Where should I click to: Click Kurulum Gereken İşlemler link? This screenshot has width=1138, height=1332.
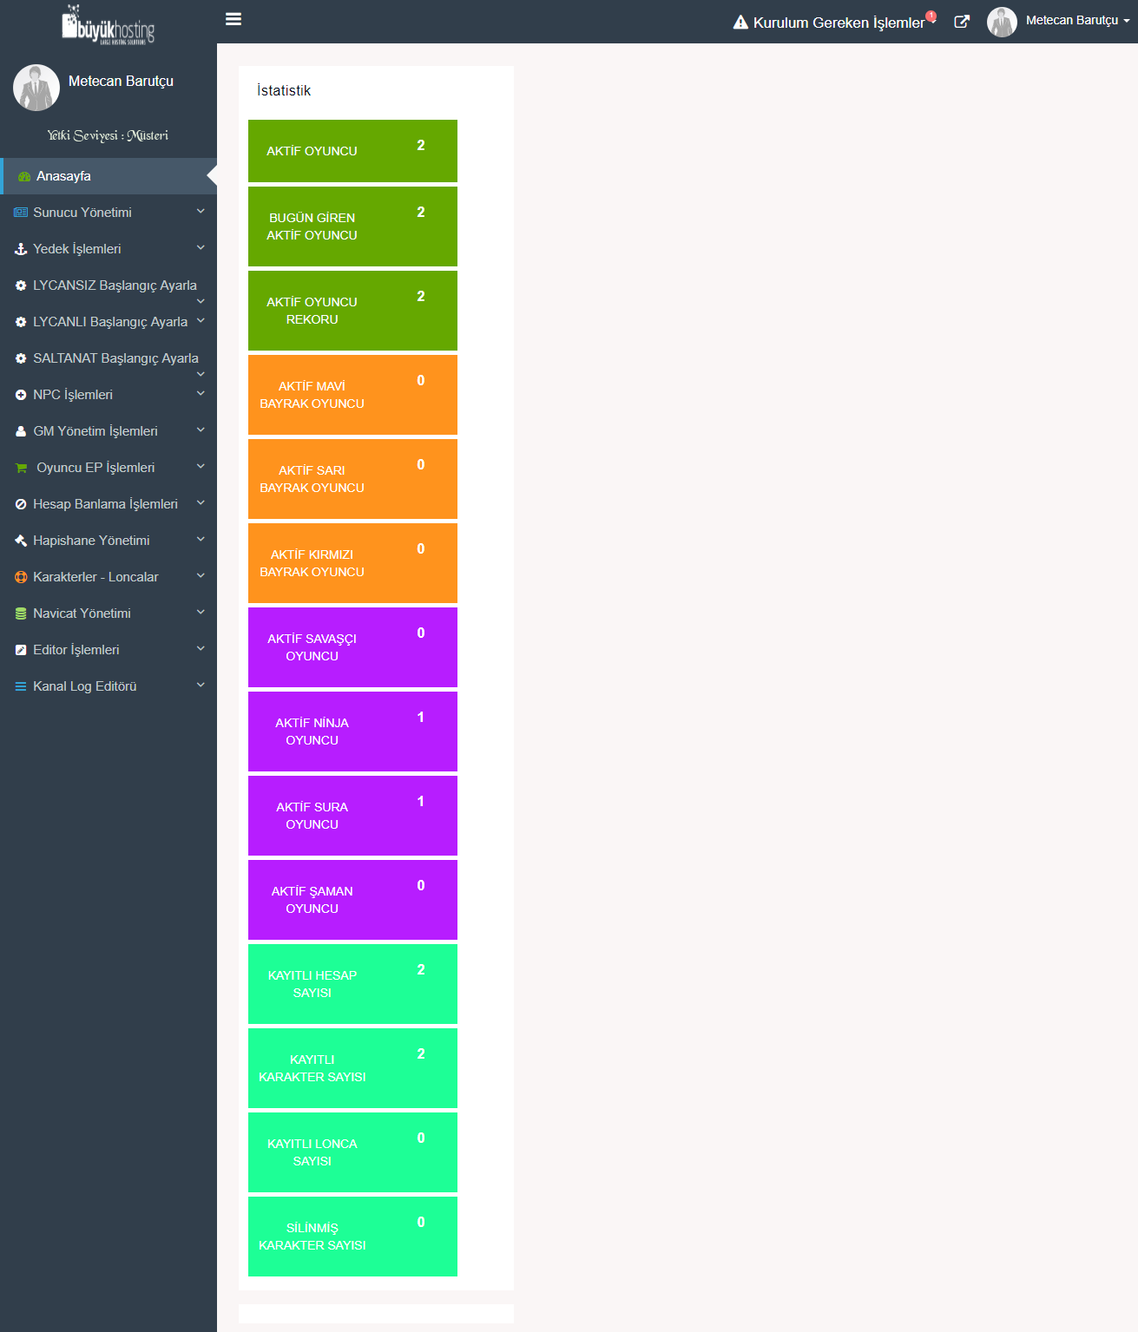(x=839, y=23)
